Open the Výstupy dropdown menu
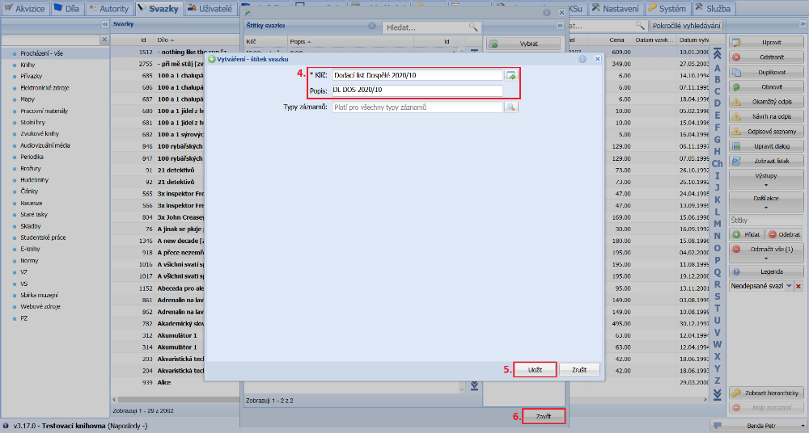Screen dimensions: 809x433 click(x=765, y=179)
